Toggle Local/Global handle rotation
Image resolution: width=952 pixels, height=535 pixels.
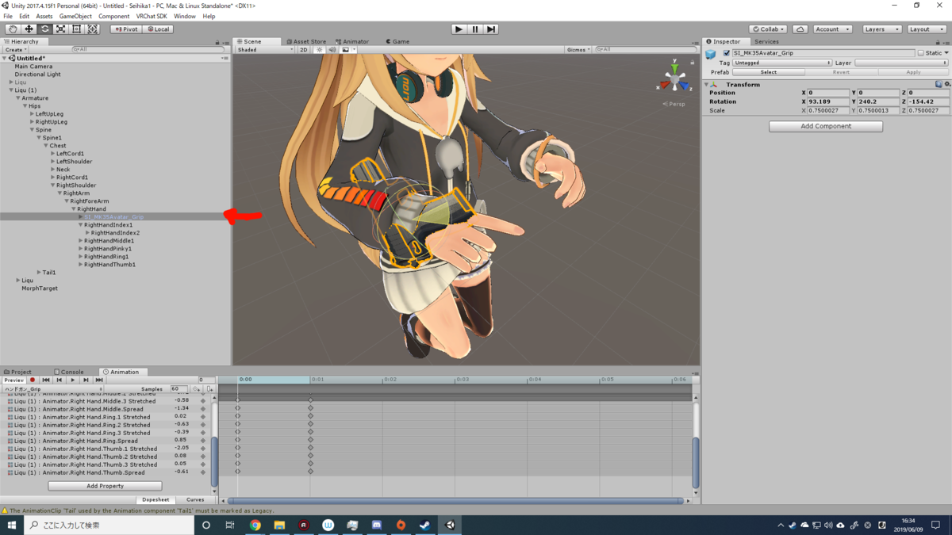158,29
